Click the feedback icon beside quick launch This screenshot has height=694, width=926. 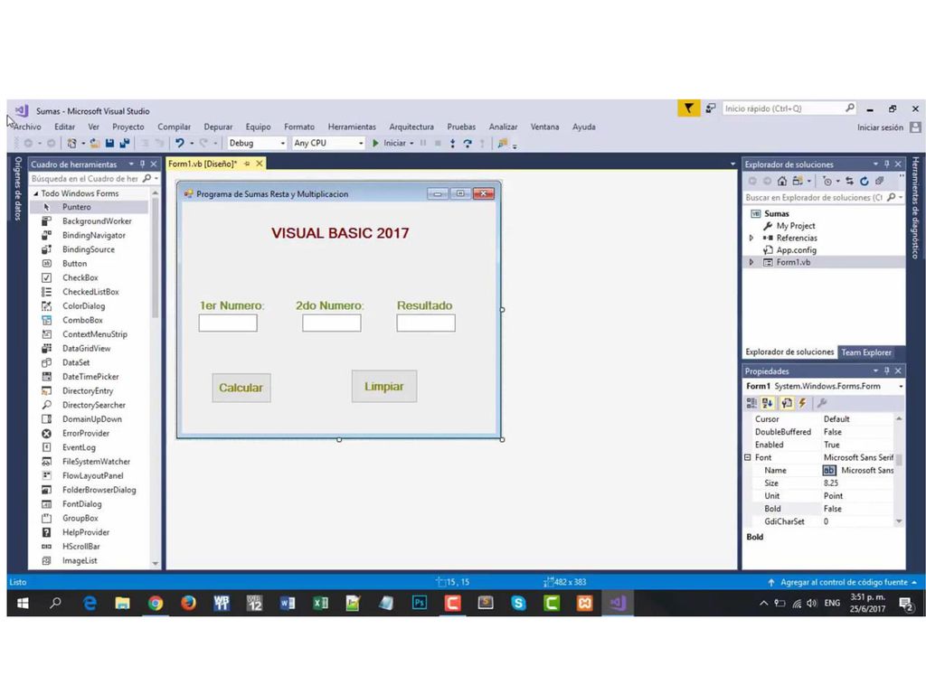click(x=711, y=108)
